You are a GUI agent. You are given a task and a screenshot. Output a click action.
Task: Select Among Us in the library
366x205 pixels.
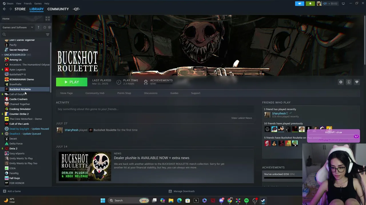click(15, 60)
